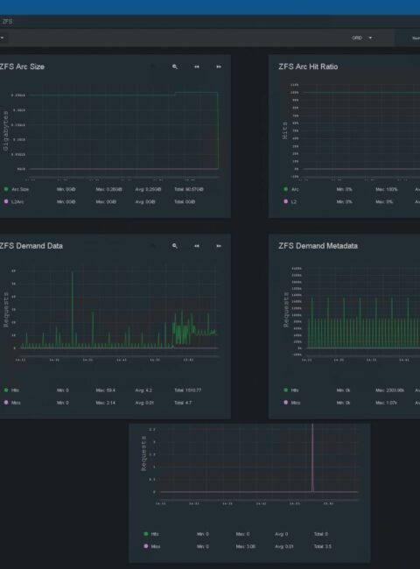This screenshot has height=569, width=420.
Task: Step forward on the ZFS Arc Size chart
Action: coord(219,67)
